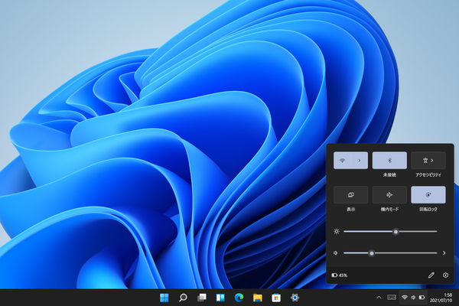Enable airplane mode (機内モード)
The height and width of the screenshot is (306, 459).
[x=389, y=195]
